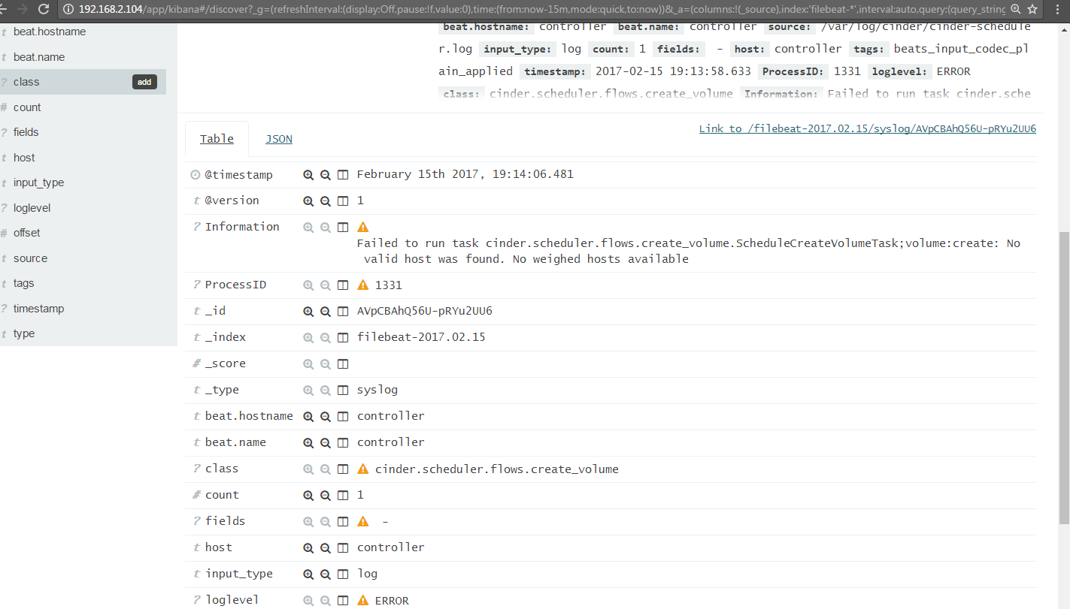Filter for value on count row
The image size is (1070, 609).
click(x=308, y=496)
